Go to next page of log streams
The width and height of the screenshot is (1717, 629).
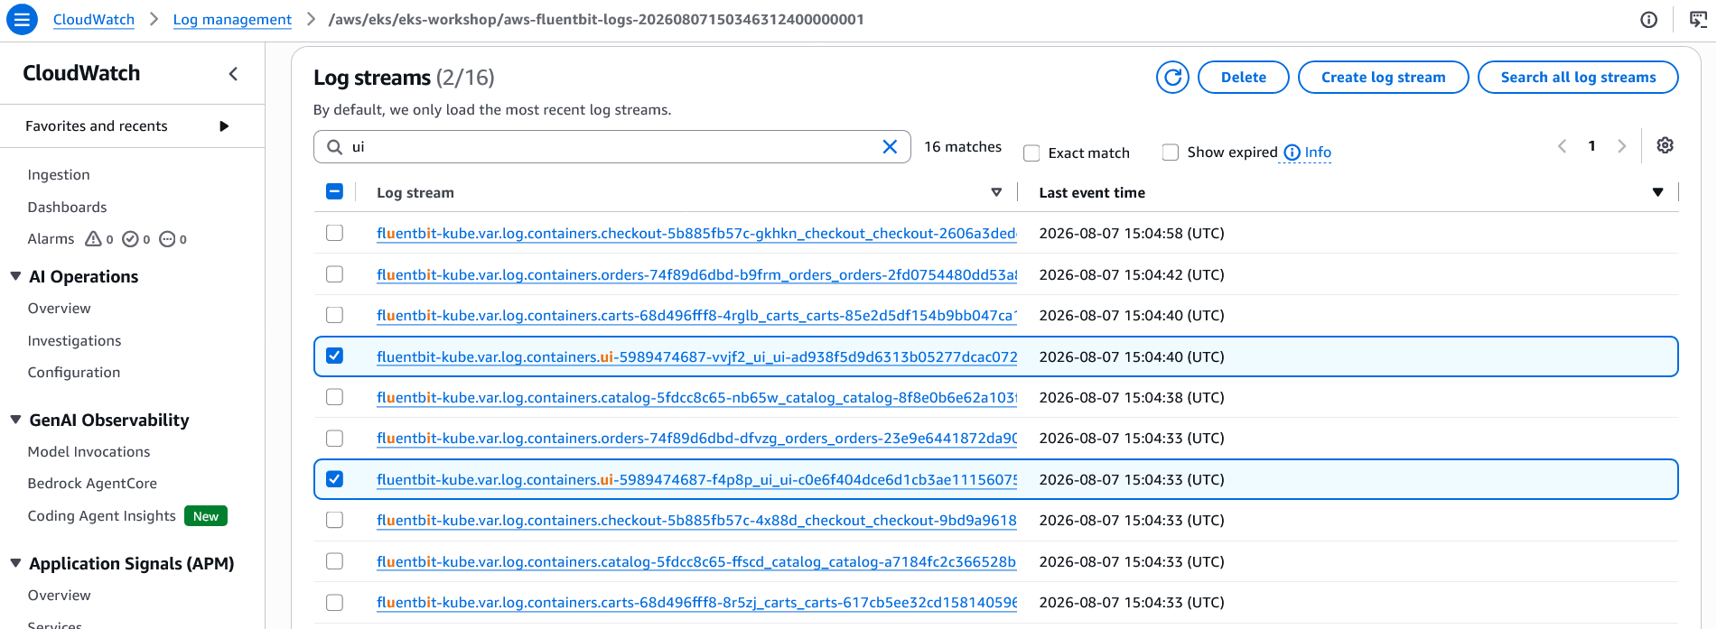pos(1622,146)
